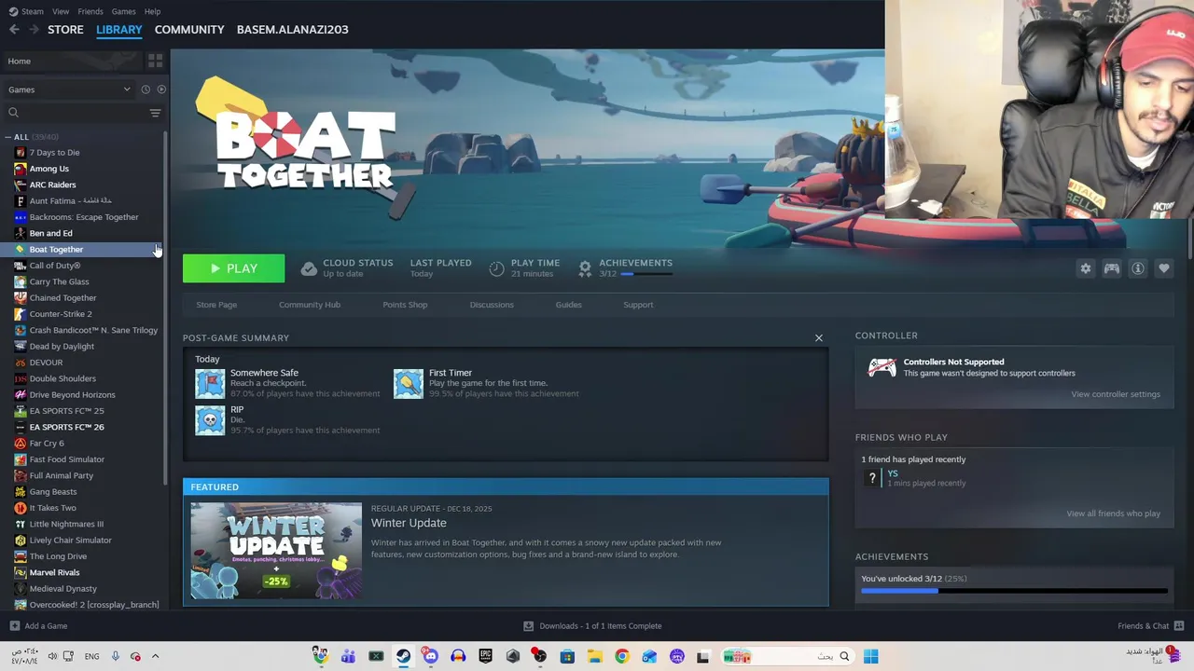The image size is (1194, 671).
Task: Open the View menu
Action: pyautogui.click(x=61, y=11)
